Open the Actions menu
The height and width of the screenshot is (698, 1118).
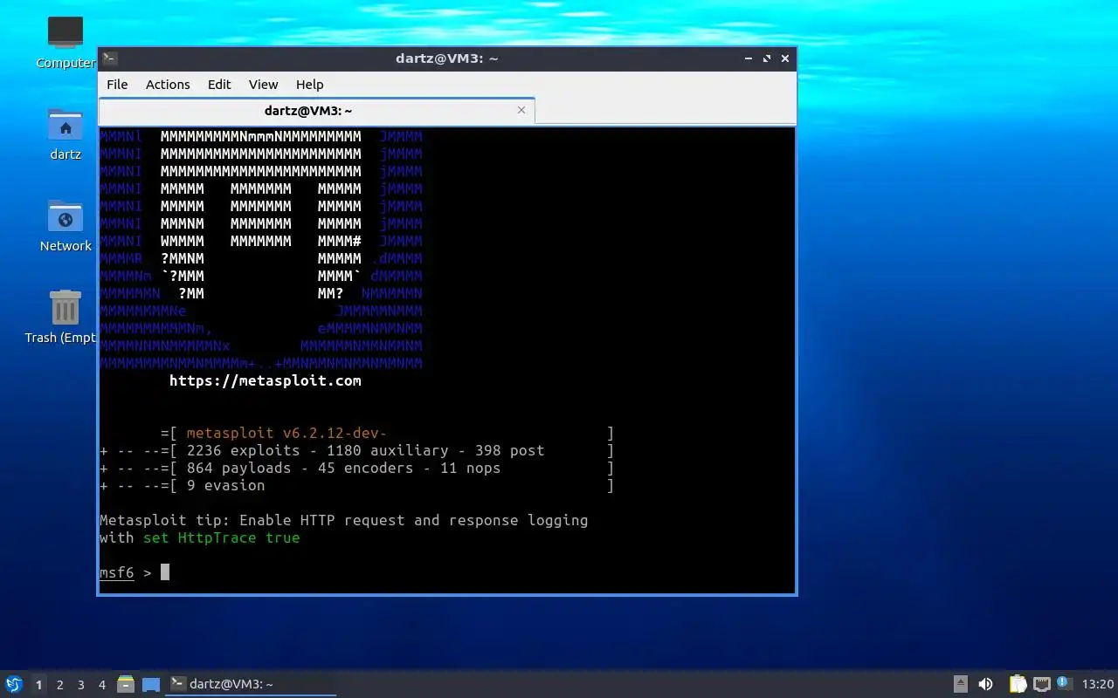pos(168,85)
